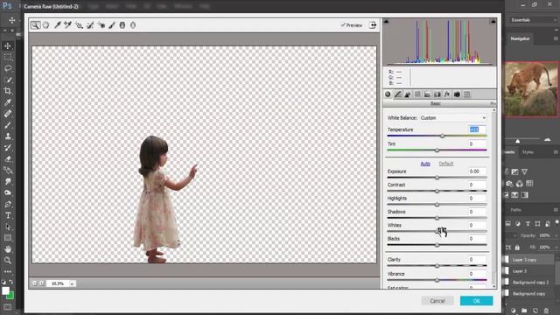Open the Essentials workspace dropdown
The image size is (560, 315).
click(534, 20)
